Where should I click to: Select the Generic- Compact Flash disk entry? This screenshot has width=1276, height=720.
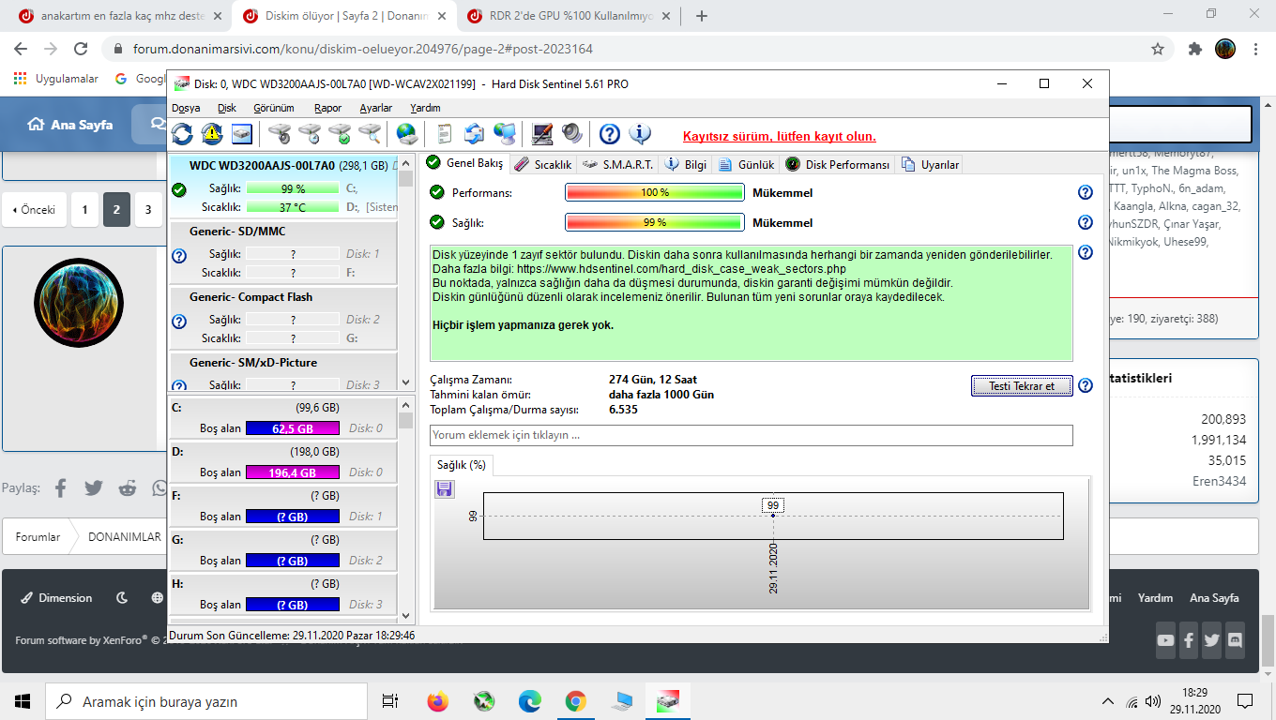click(x=283, y=317)
